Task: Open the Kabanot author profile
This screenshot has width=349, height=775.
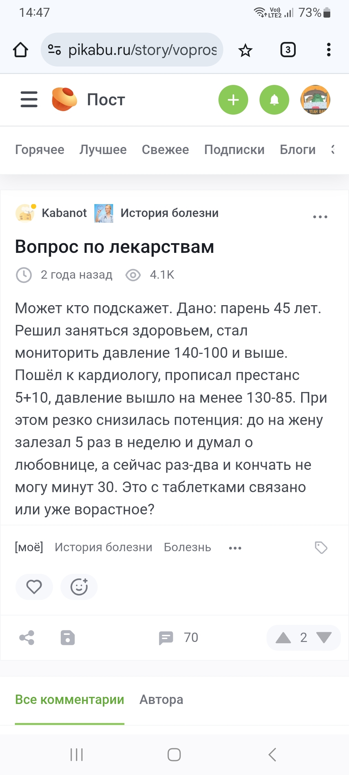Action: click(64, 213)
